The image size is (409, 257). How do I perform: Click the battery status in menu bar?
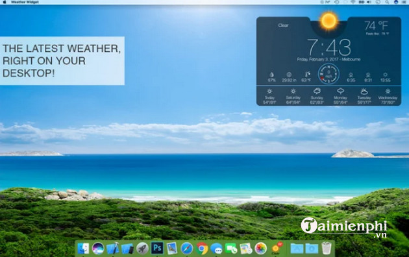tap(361, 2)
